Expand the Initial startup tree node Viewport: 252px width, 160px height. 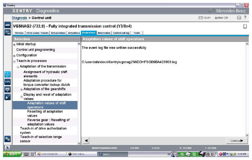click(x=14, y=44)
